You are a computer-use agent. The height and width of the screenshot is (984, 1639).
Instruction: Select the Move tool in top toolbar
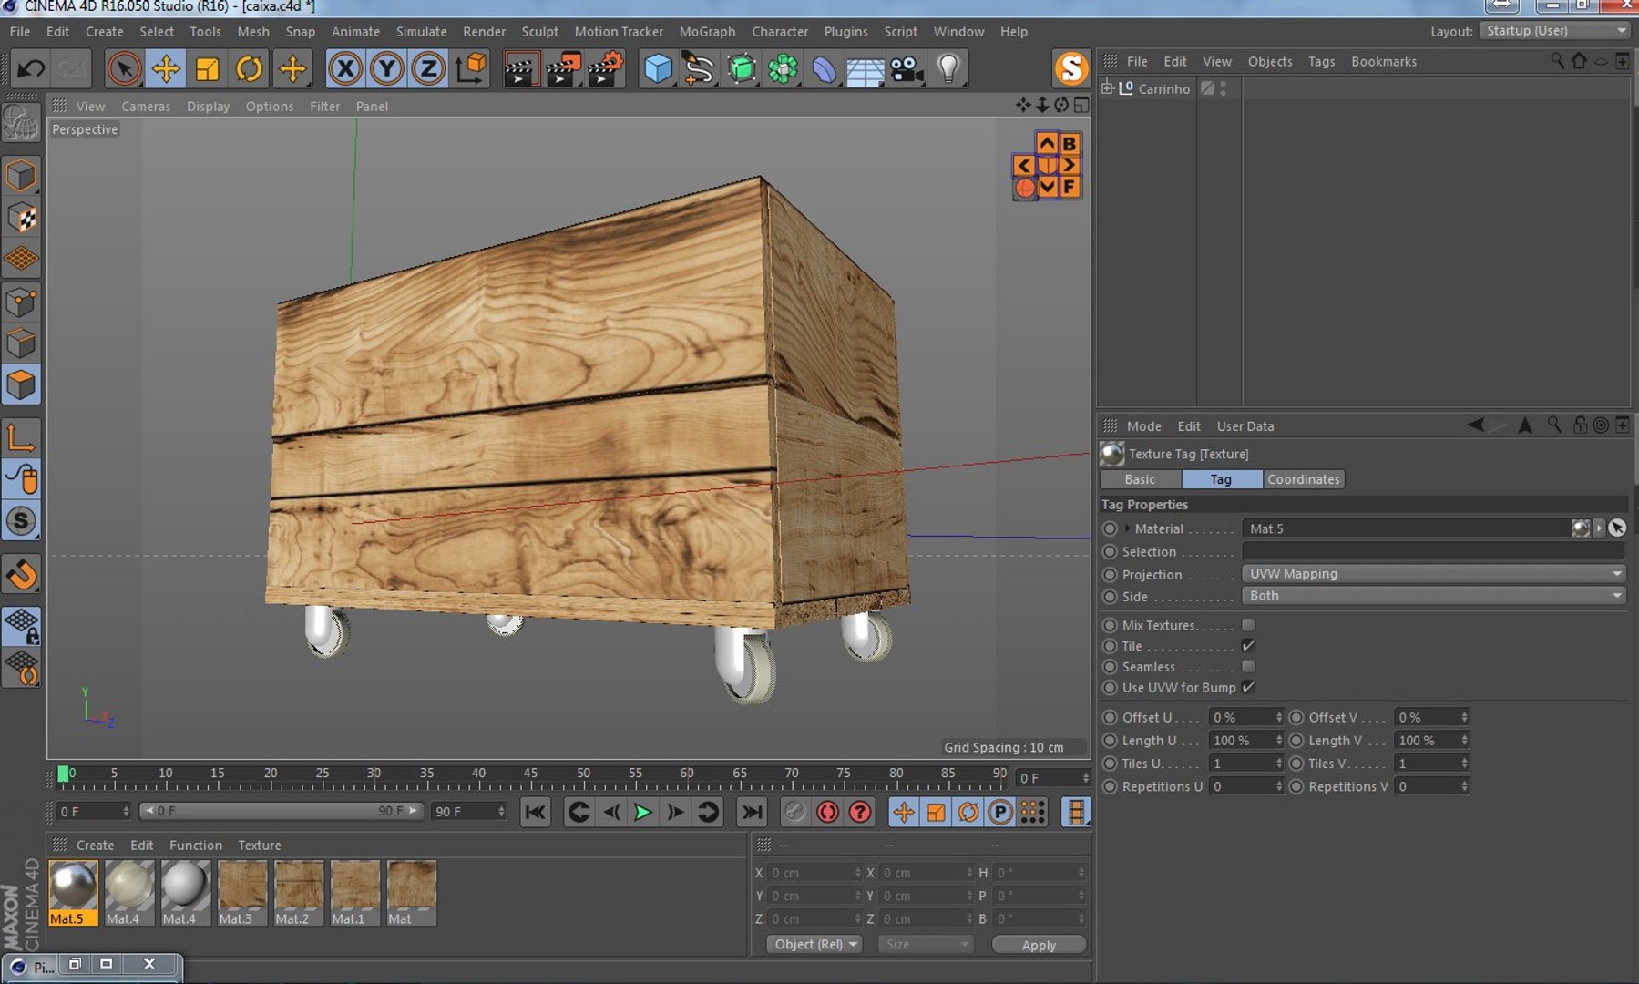[x=166, y=69]
